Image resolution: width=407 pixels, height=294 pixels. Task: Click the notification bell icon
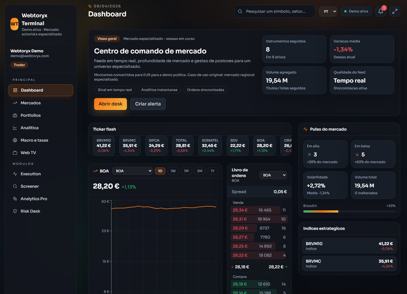[x=380, y=11]
